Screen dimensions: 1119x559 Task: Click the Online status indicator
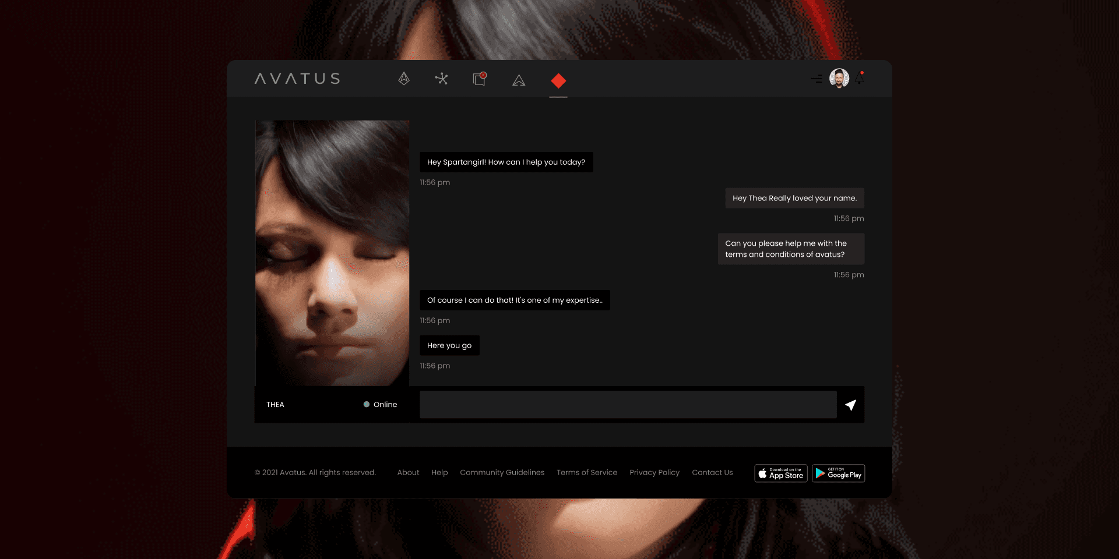click(x=380, y=405)
